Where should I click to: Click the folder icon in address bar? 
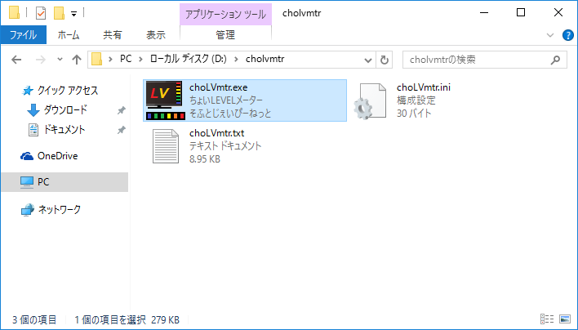(96, 59)
